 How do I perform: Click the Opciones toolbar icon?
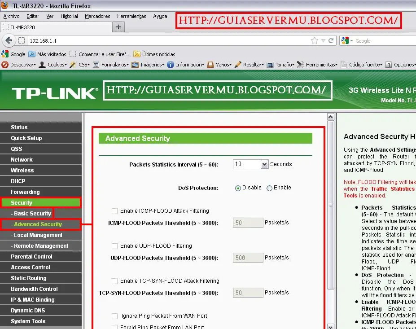tap(389, 65)
